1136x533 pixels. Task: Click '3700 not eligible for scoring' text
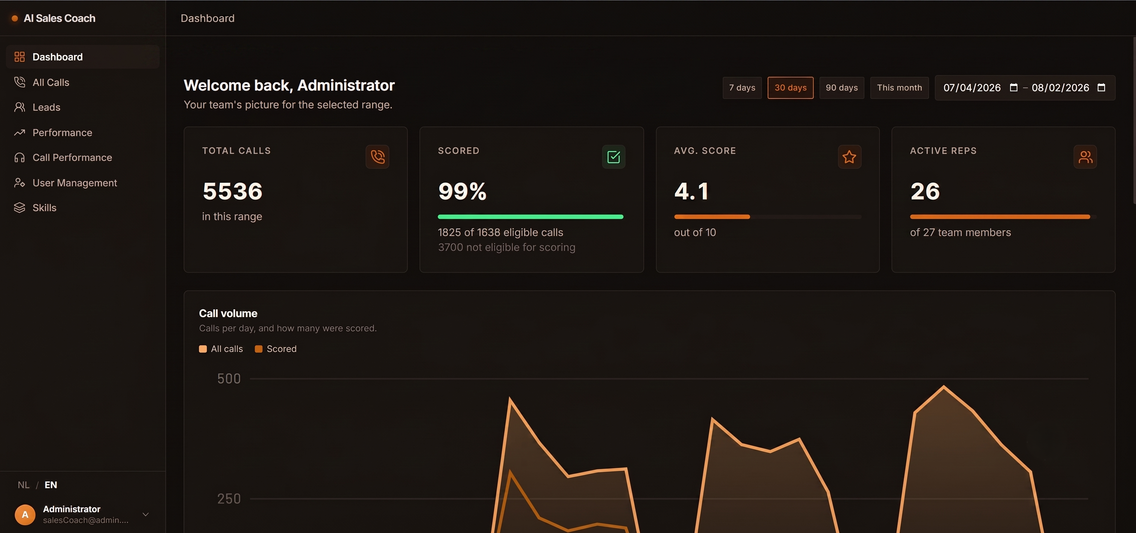pyautogui.click(x=507, y=247)
